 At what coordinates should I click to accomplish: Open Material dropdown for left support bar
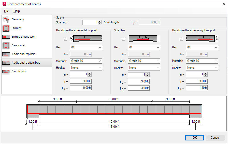click(x=86, y=61)
